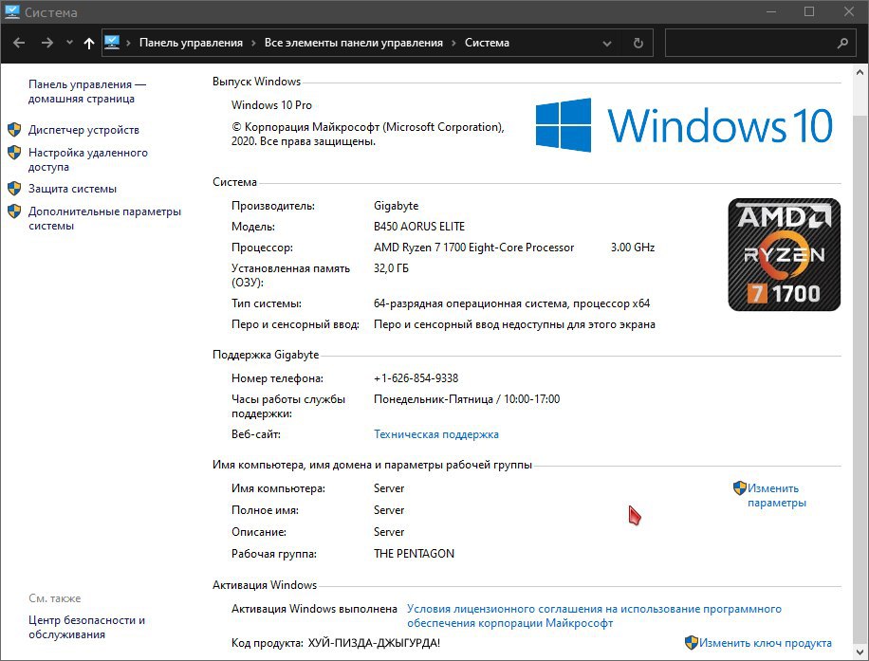Select the manufacturer value Gigabyte

[x=397, y=206]
